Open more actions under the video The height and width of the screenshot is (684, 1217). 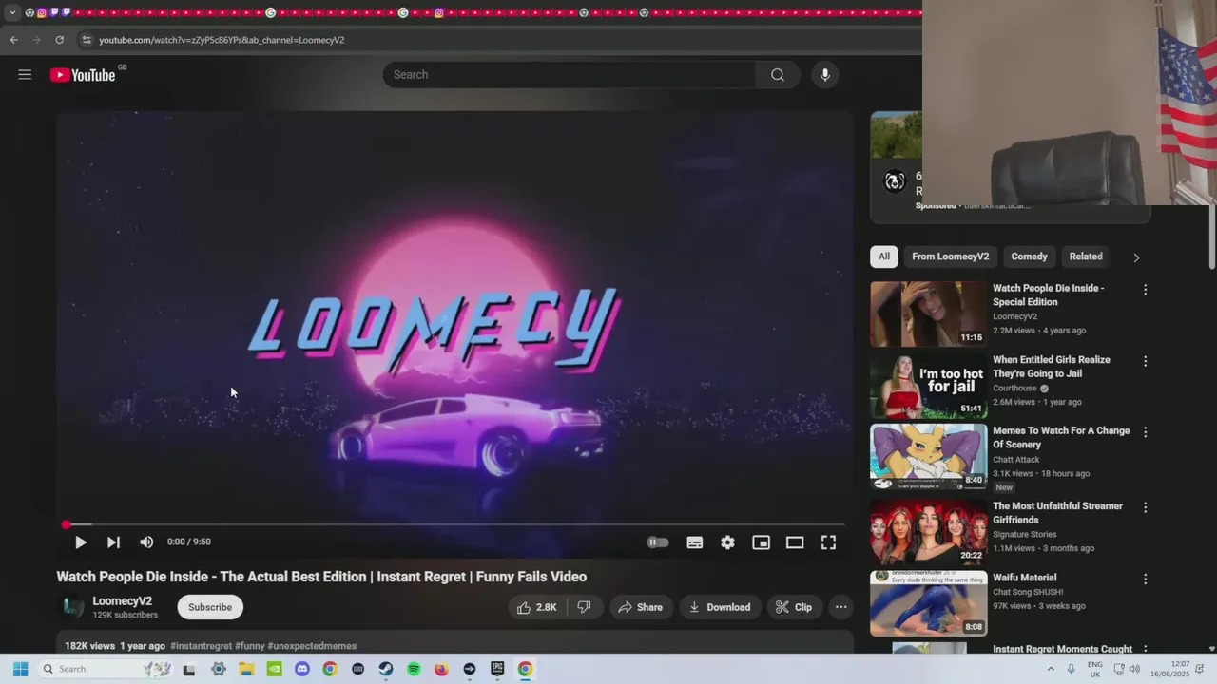coord(840,607)
